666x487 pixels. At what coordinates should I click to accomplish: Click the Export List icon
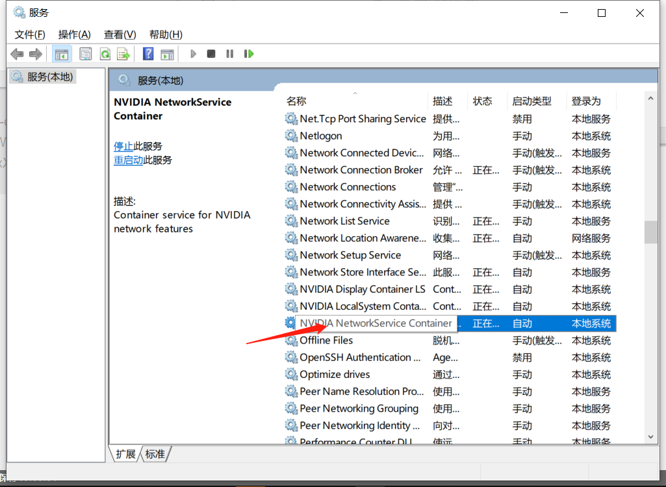tap(123, 53)
